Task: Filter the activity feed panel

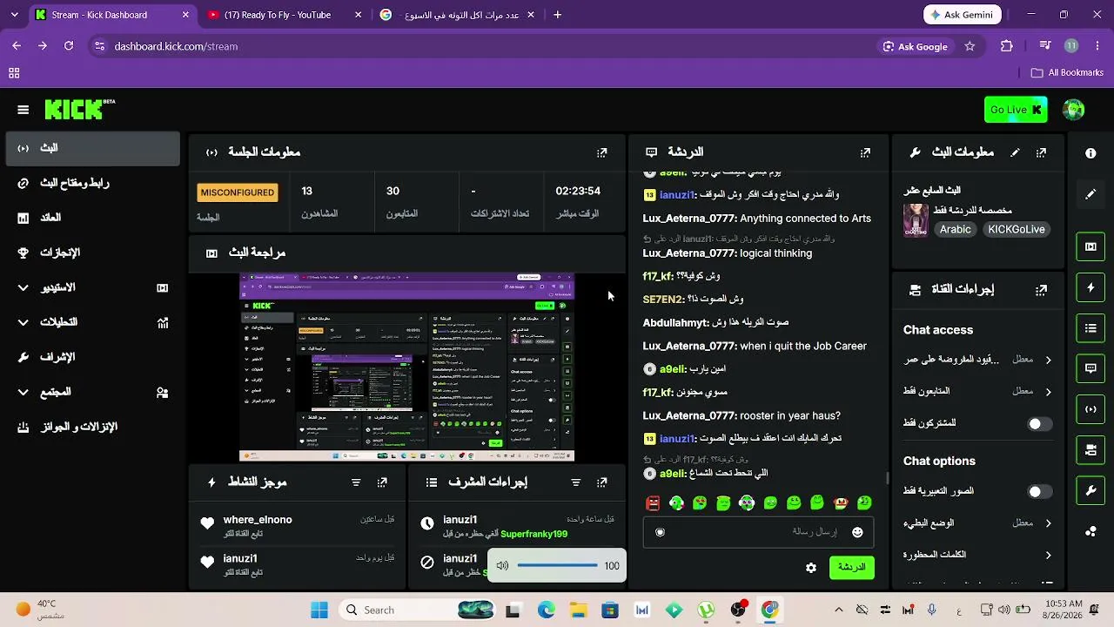Action: pyautogui.click(x=356, y=482)
